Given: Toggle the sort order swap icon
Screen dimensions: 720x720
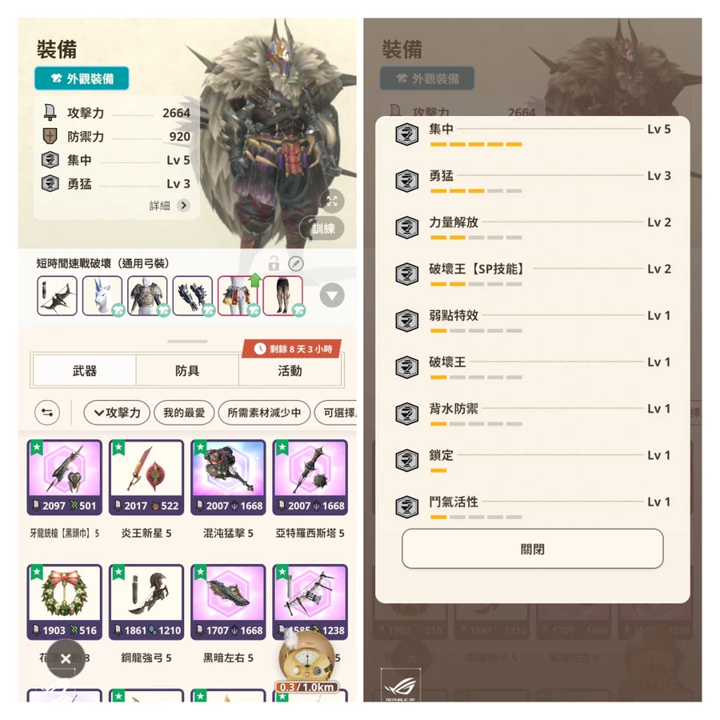Looking at the screenshot, I should pyautogui.click(x=47, y=412).
